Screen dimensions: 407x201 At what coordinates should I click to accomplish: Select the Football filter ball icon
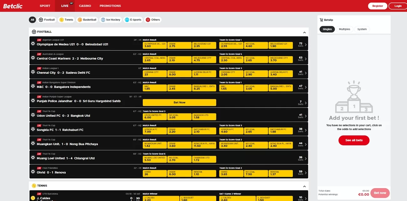click(x=41, y=20)
